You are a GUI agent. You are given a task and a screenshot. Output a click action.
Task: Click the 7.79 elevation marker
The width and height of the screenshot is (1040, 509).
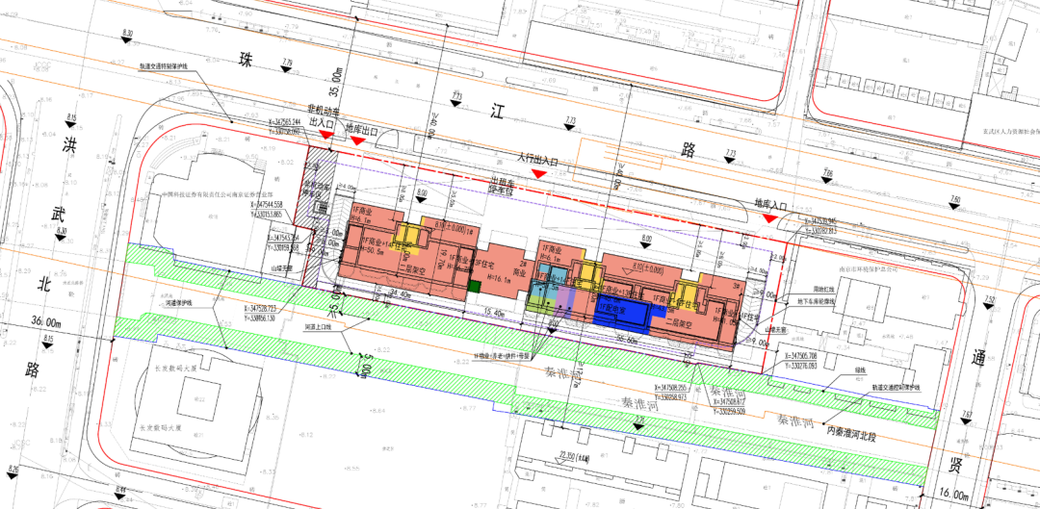pyautogui.click(x=287, y=65)
